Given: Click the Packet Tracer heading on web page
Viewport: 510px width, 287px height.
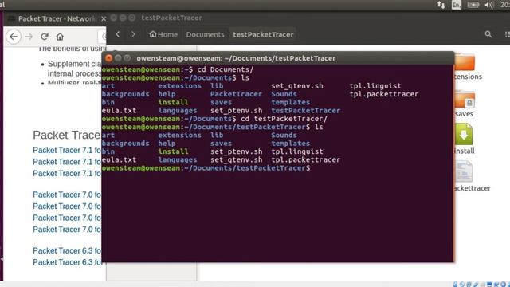Looking at the screenshot, I should 67,135.
